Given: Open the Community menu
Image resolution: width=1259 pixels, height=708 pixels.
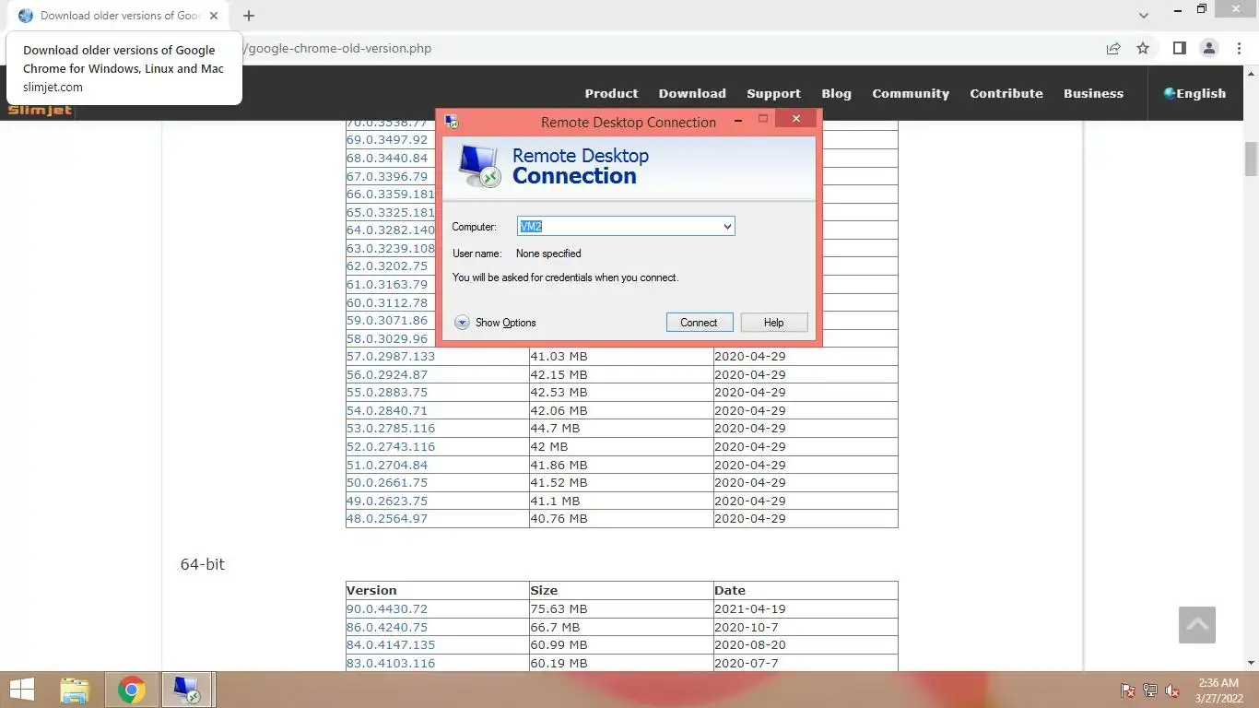Looking at the screenshot, I should (911, 93).
